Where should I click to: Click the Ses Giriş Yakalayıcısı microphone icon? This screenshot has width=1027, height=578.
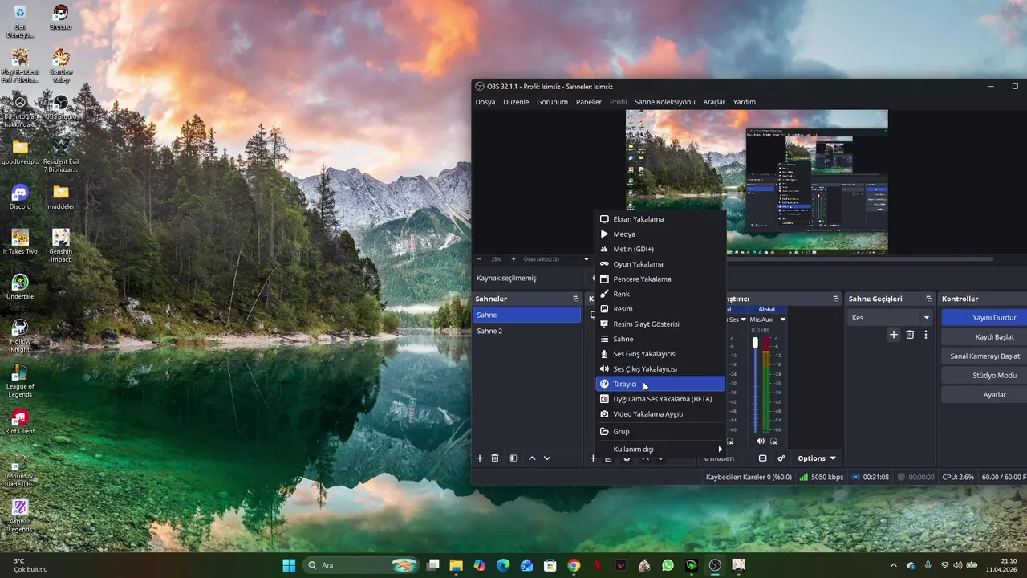point(604,354)
